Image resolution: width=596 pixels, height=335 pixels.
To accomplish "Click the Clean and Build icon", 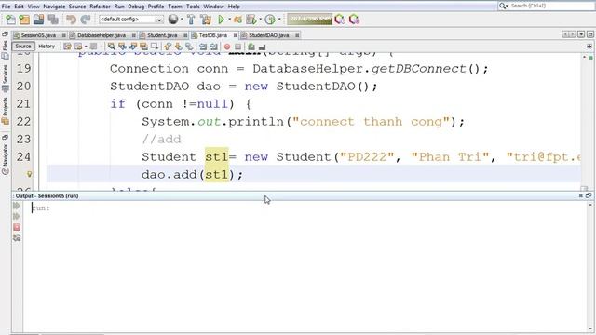I will (206, 20).
